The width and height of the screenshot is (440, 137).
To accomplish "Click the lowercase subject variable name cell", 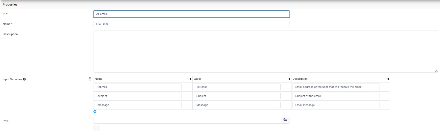I will [x=138, y=96].
